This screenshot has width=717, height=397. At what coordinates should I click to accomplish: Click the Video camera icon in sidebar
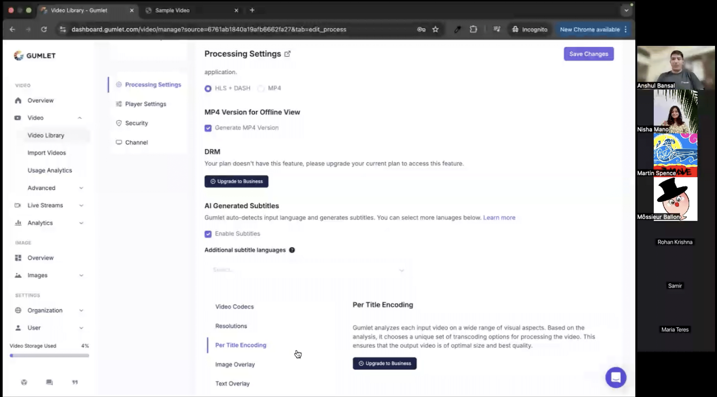pos(17,118)
